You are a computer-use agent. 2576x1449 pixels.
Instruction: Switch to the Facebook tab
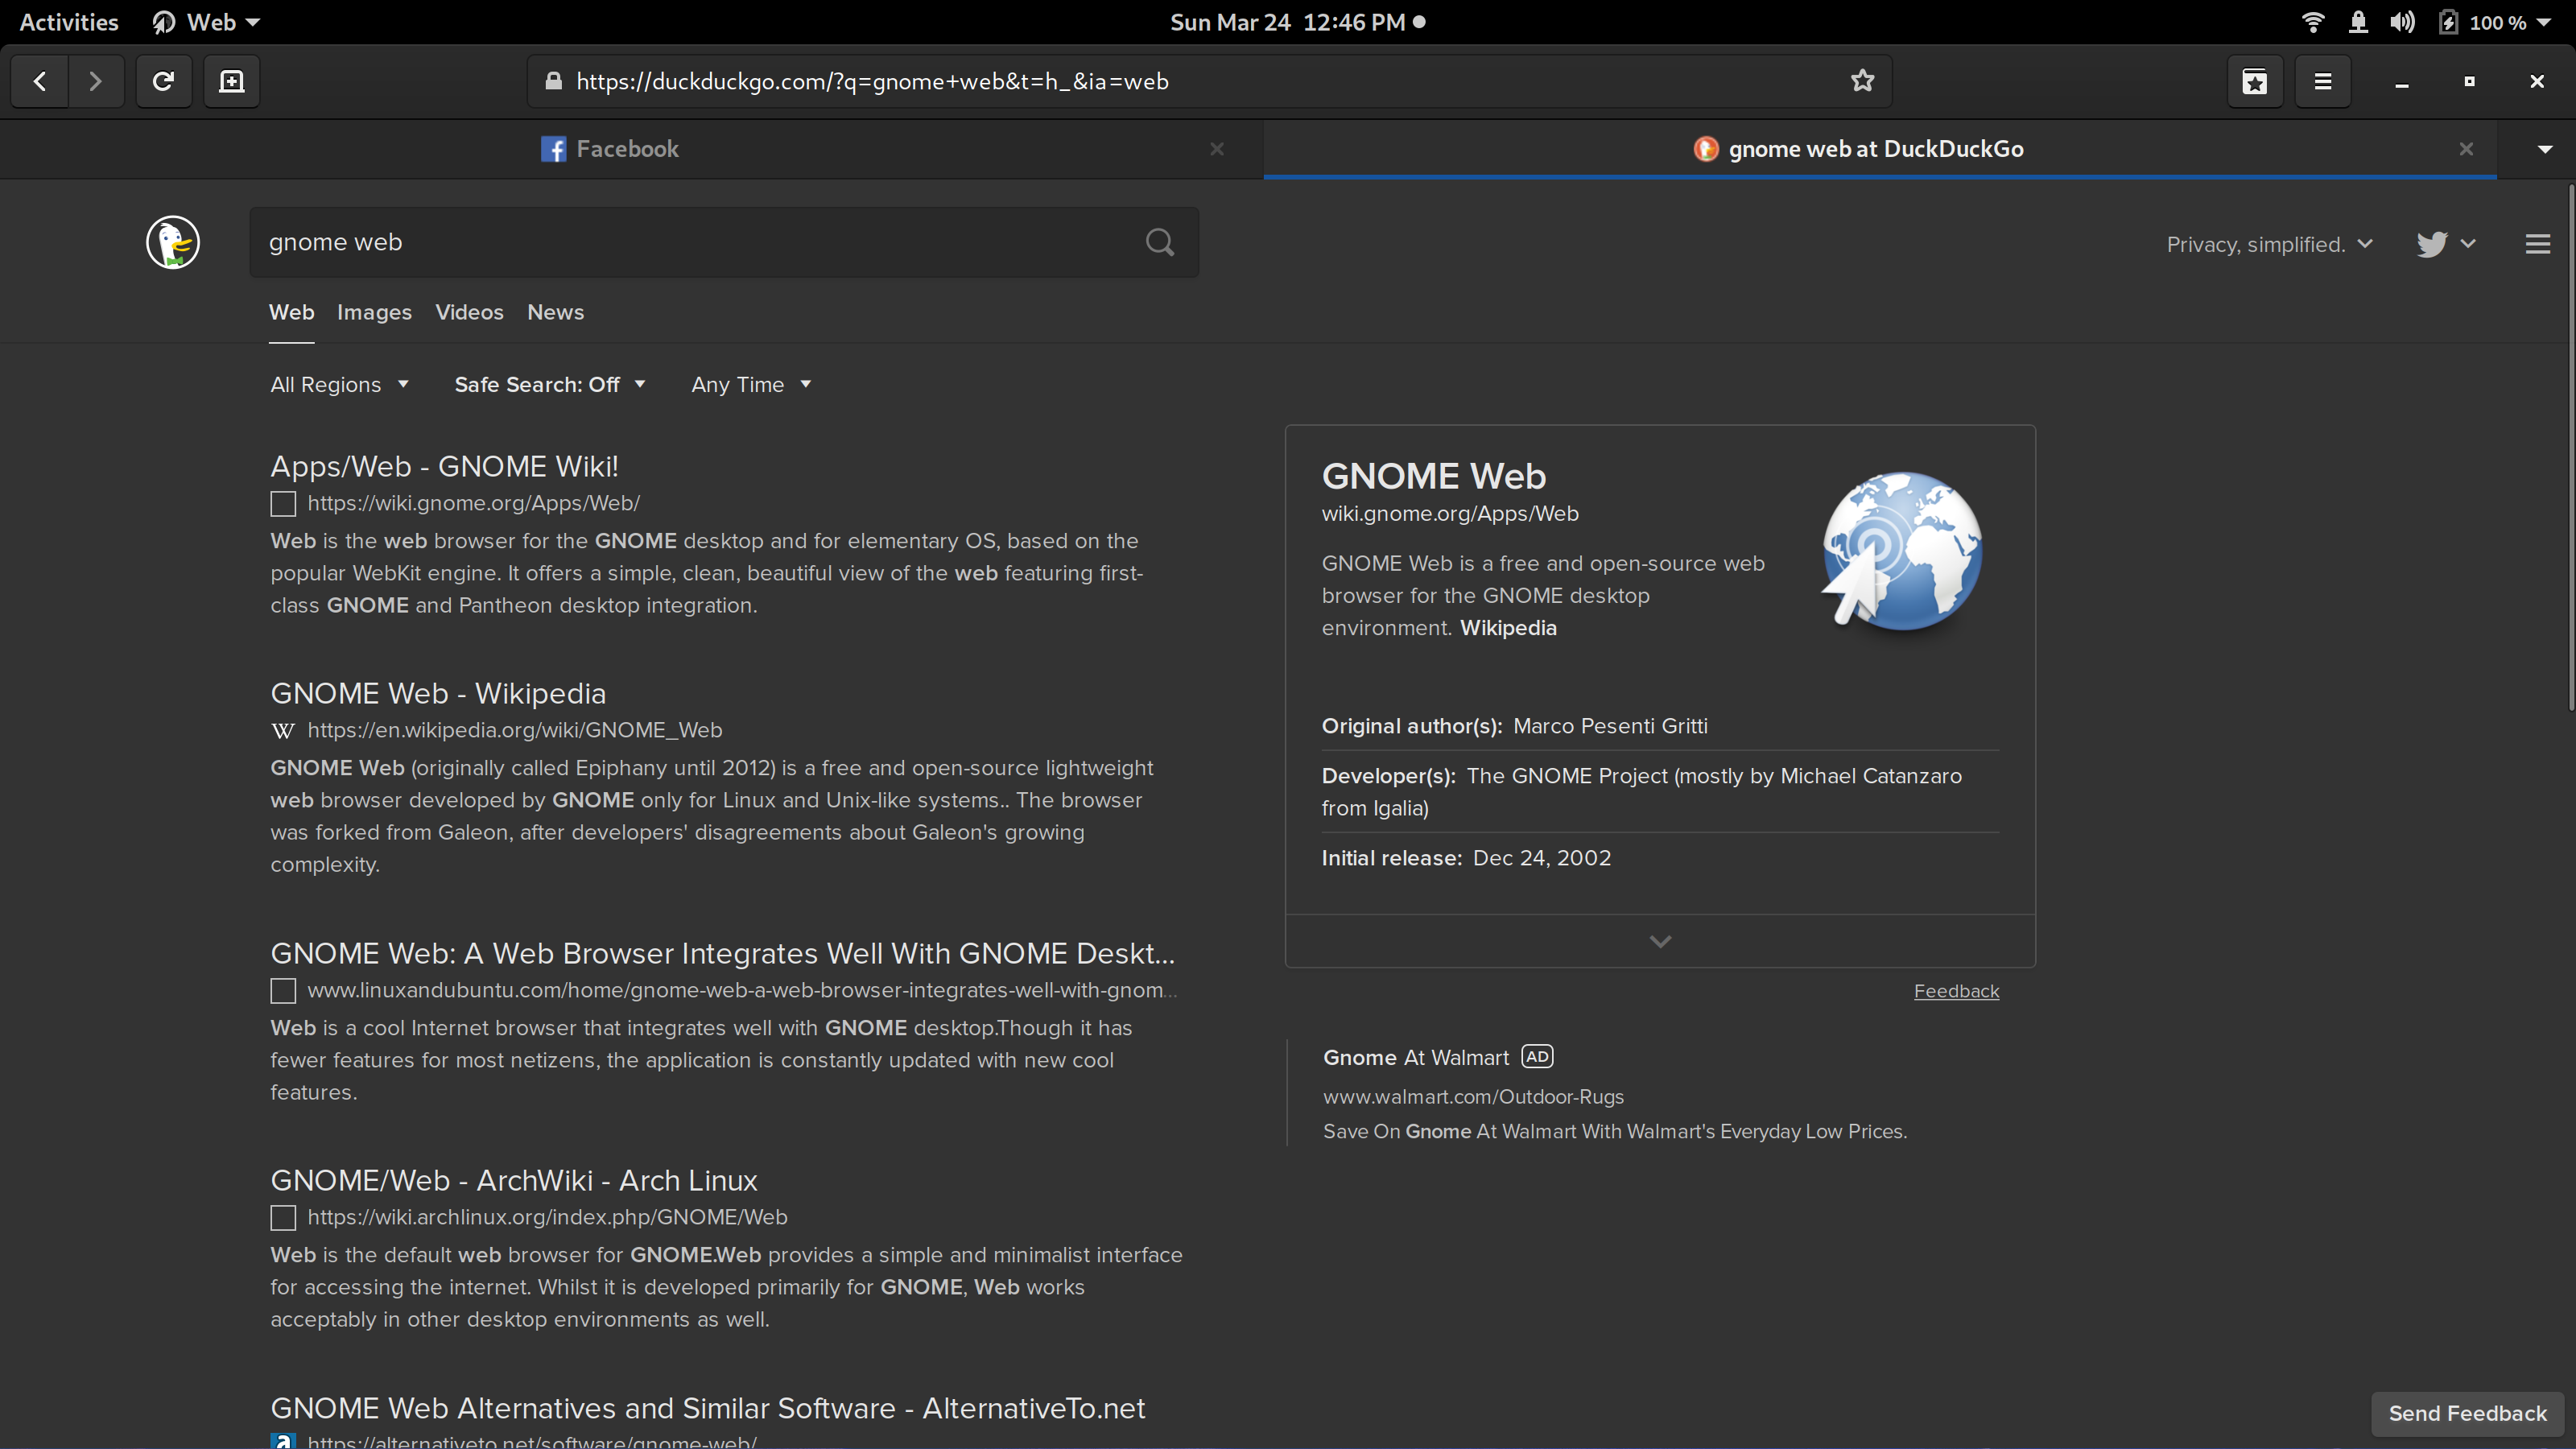626,149
